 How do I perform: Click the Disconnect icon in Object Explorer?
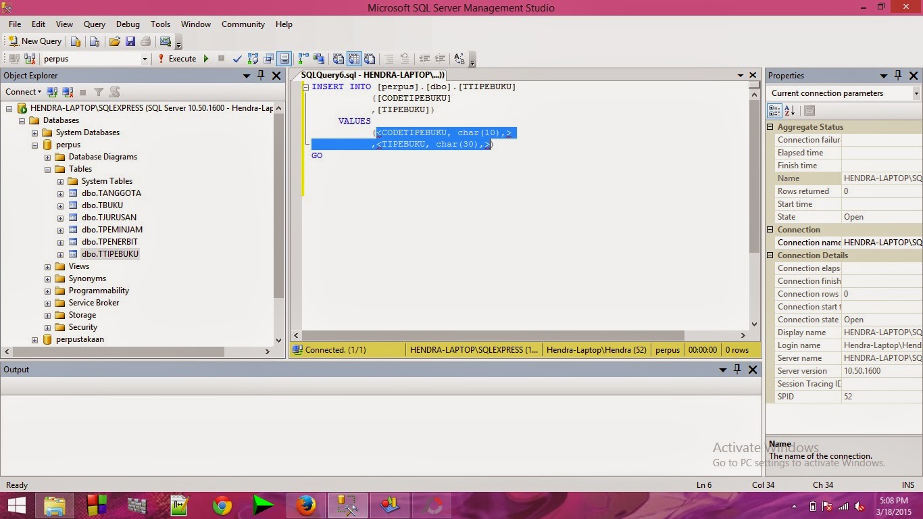pos(68,92)
